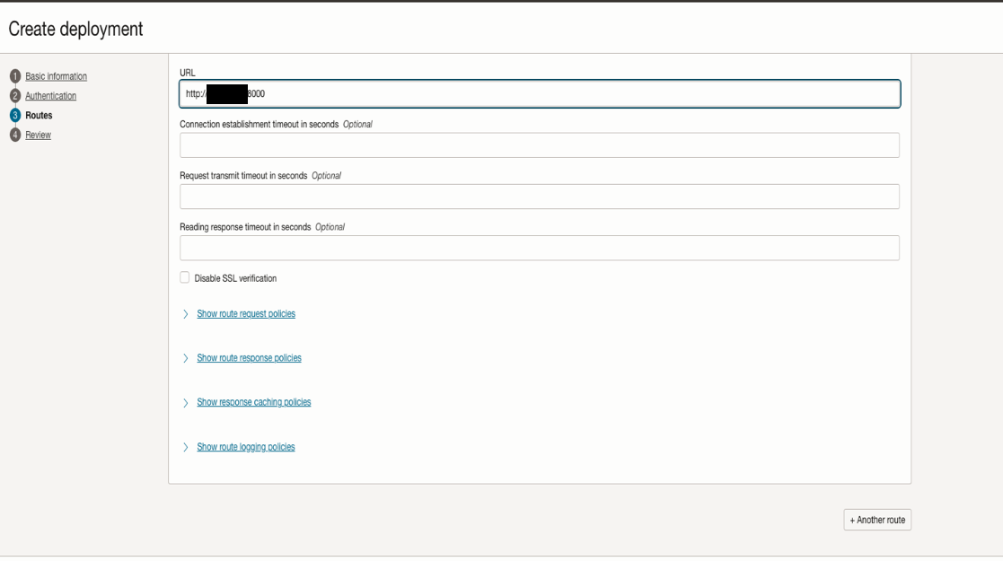This screenshot has width=1003, height=561.
Task: Show response caching policies
Action: [x=253, y=401]
